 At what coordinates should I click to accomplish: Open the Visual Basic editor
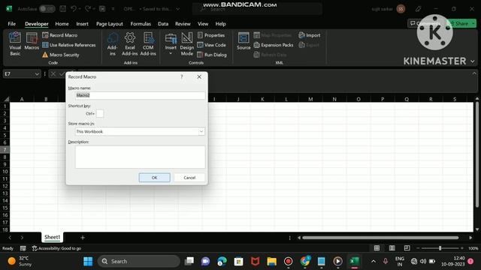coord(15,44)
